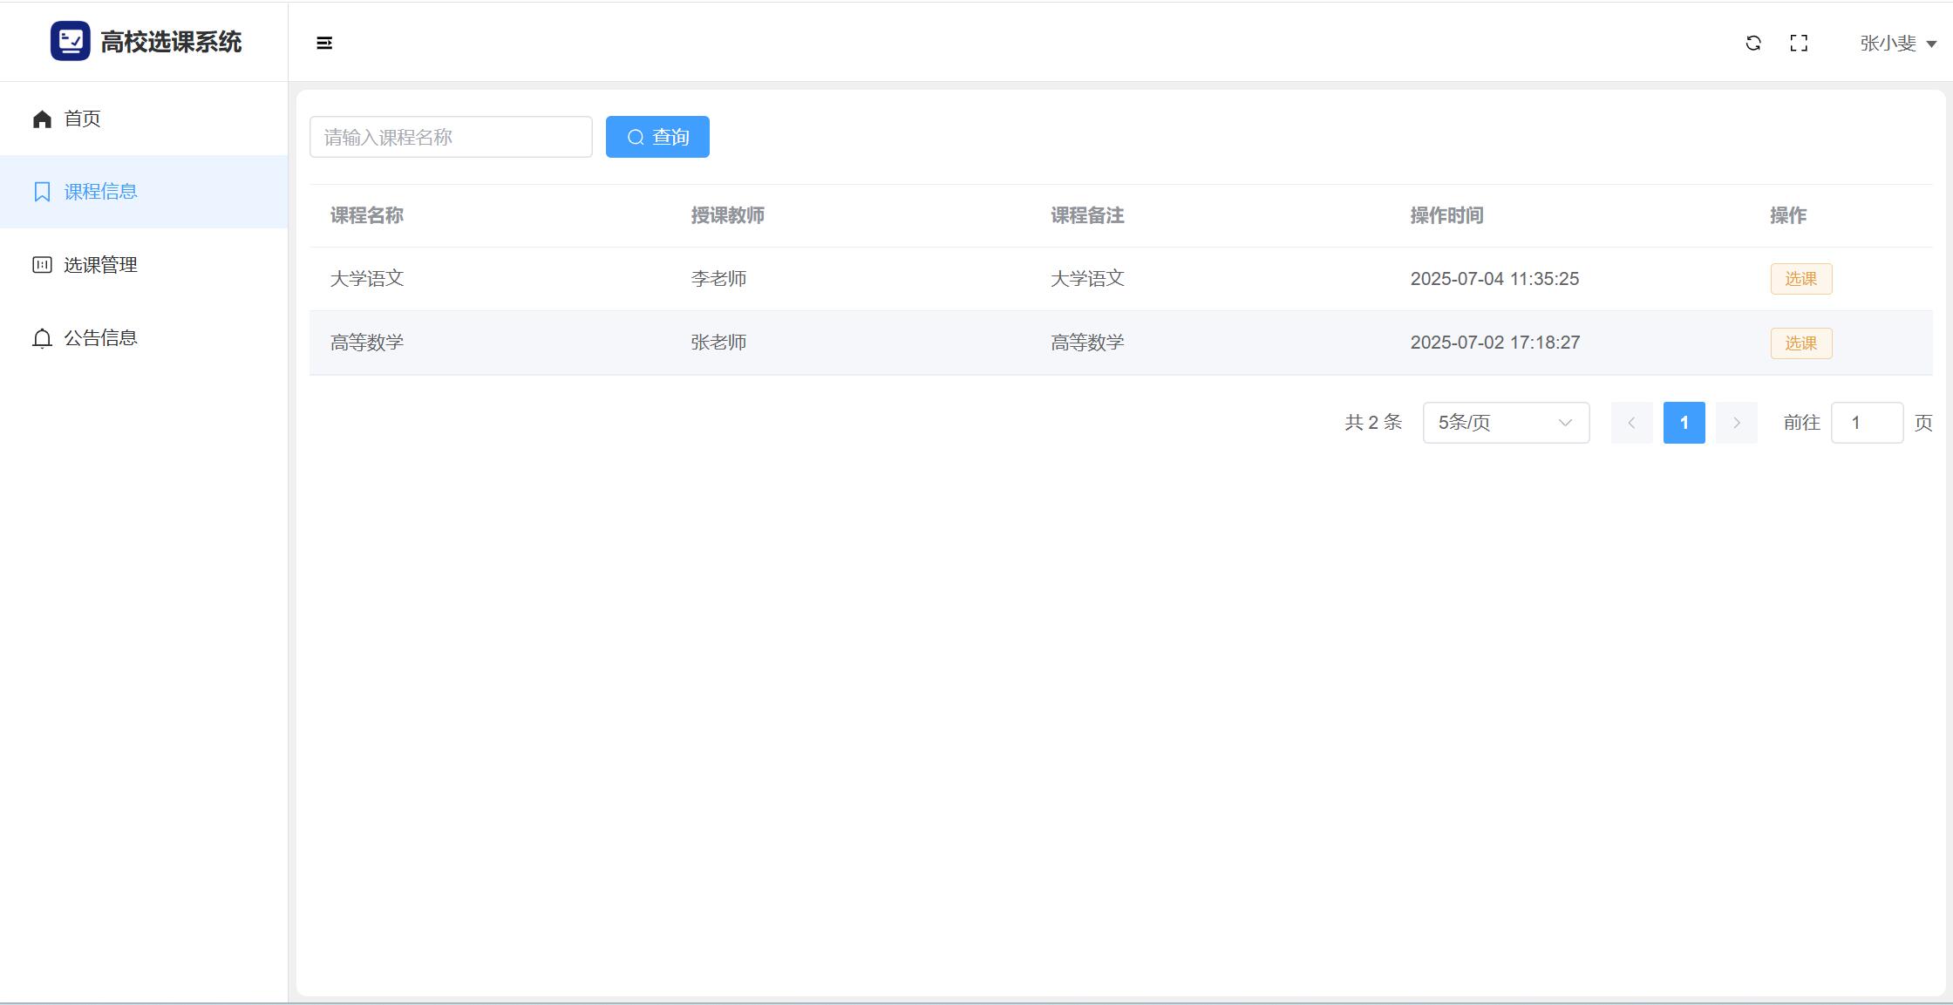
Task: Click 选课 for 大学语文 course
Action: 1800,279
